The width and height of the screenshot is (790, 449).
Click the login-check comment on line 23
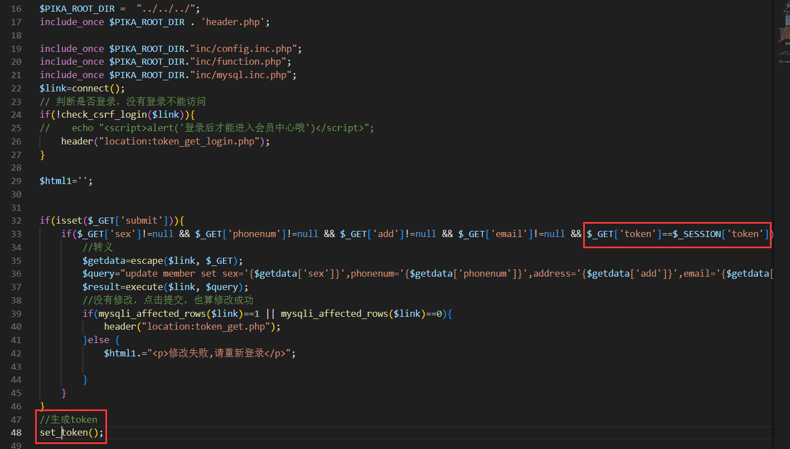[123, 102]
